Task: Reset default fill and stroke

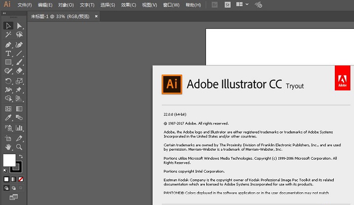Action: [5, 171]
